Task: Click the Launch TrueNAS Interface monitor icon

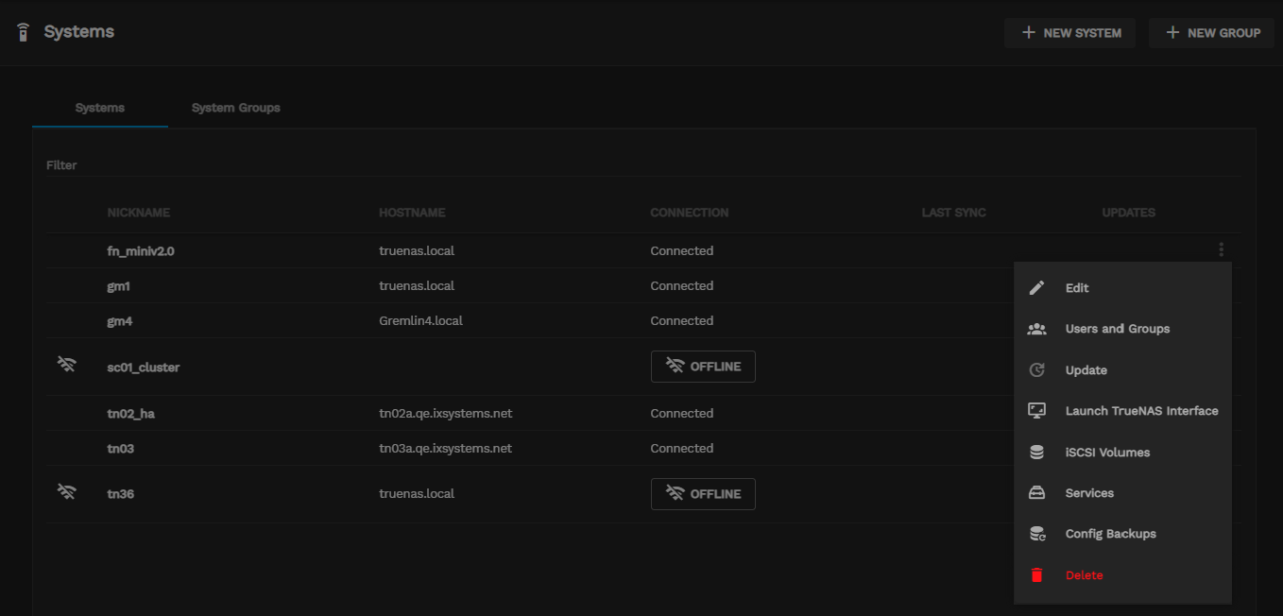Action: click(1036, 411)
